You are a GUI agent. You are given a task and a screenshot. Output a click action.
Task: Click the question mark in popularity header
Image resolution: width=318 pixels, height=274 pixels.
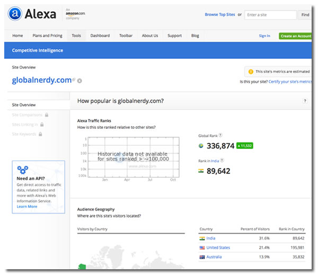305,101
